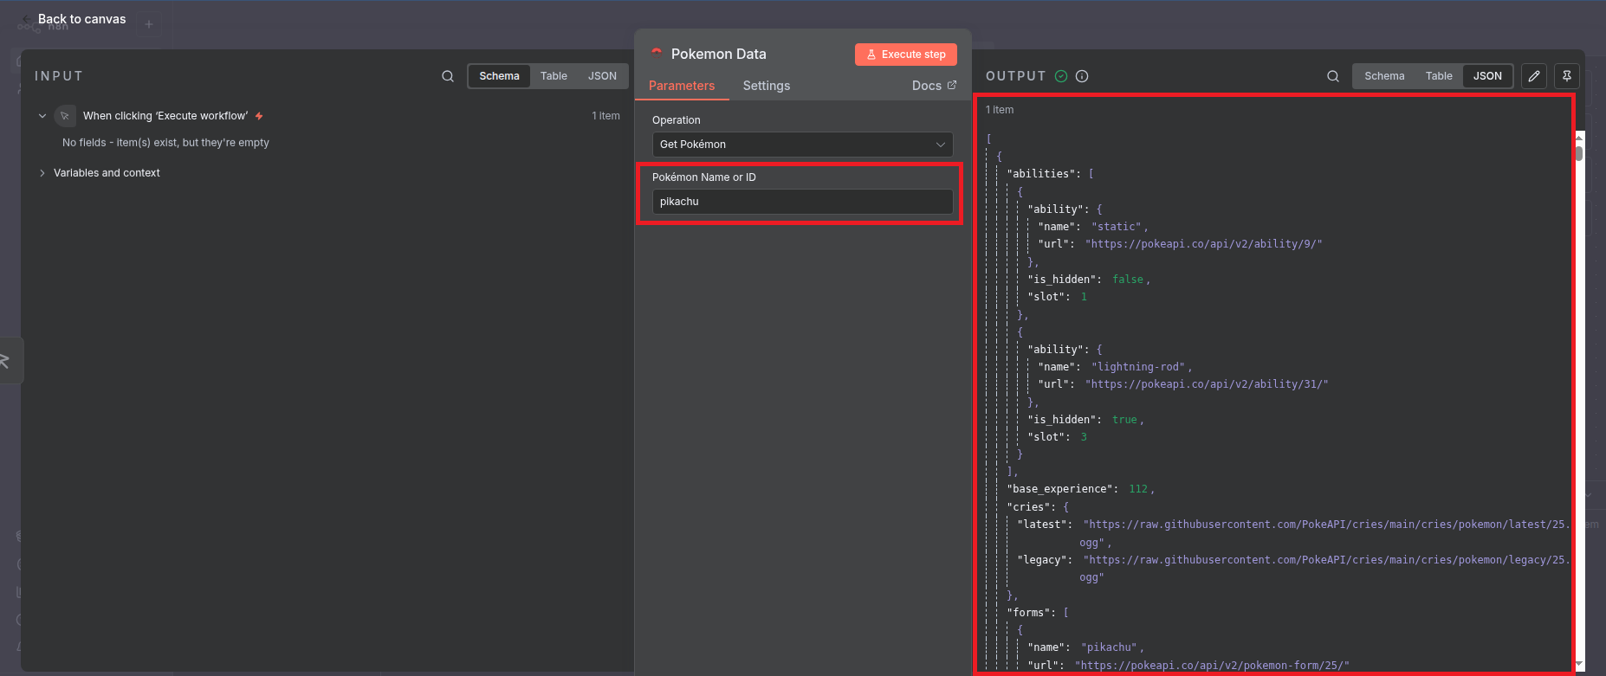Click the Pokemon Data node icon

click(657, 54)
